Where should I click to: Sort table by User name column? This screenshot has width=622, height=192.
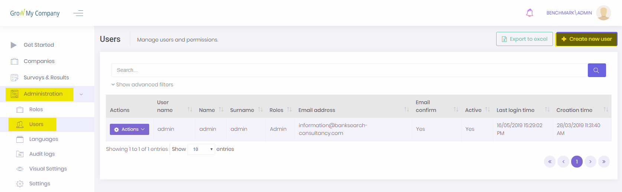point(165,106)
